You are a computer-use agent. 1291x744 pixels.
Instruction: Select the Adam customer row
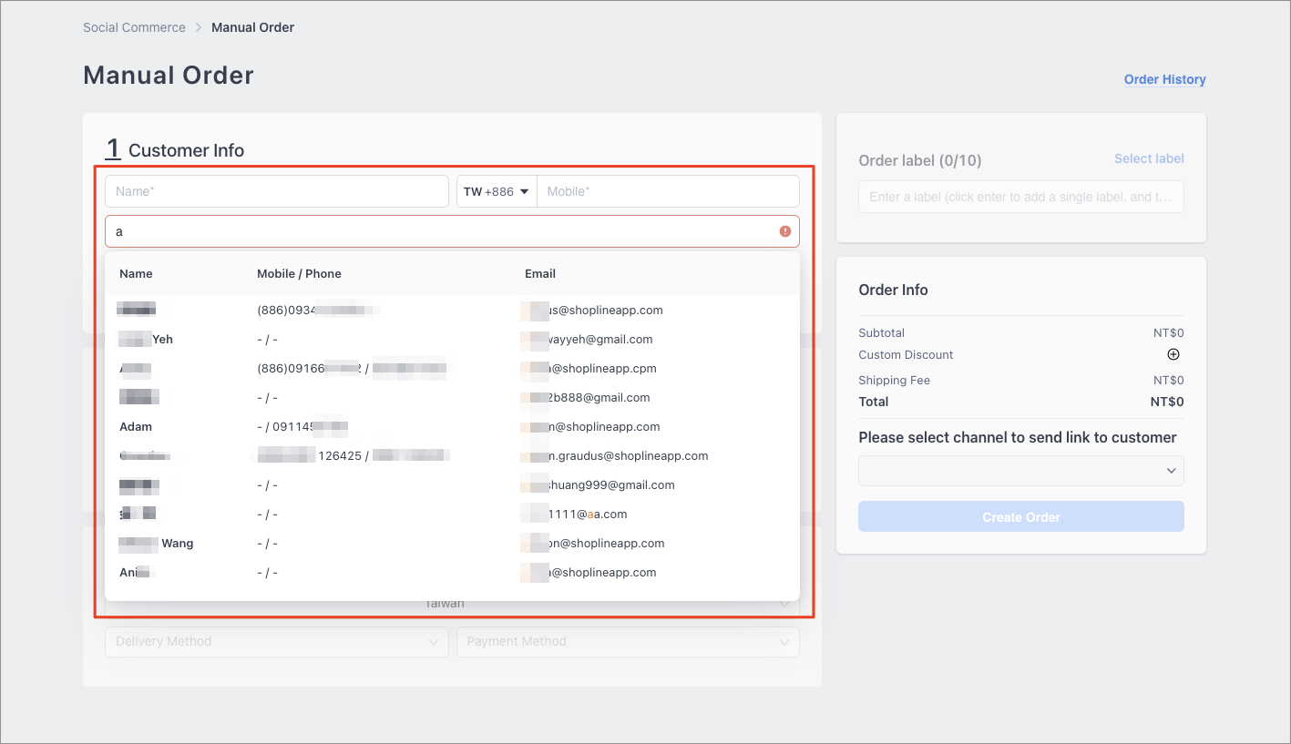pyautogui.click(x=452, y=426)
